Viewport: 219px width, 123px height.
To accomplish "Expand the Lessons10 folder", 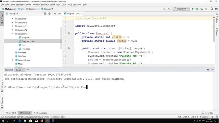I will (12, 22).
